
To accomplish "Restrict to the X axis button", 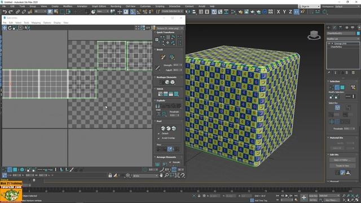I will pyautogui.click(x=278, y=12).
